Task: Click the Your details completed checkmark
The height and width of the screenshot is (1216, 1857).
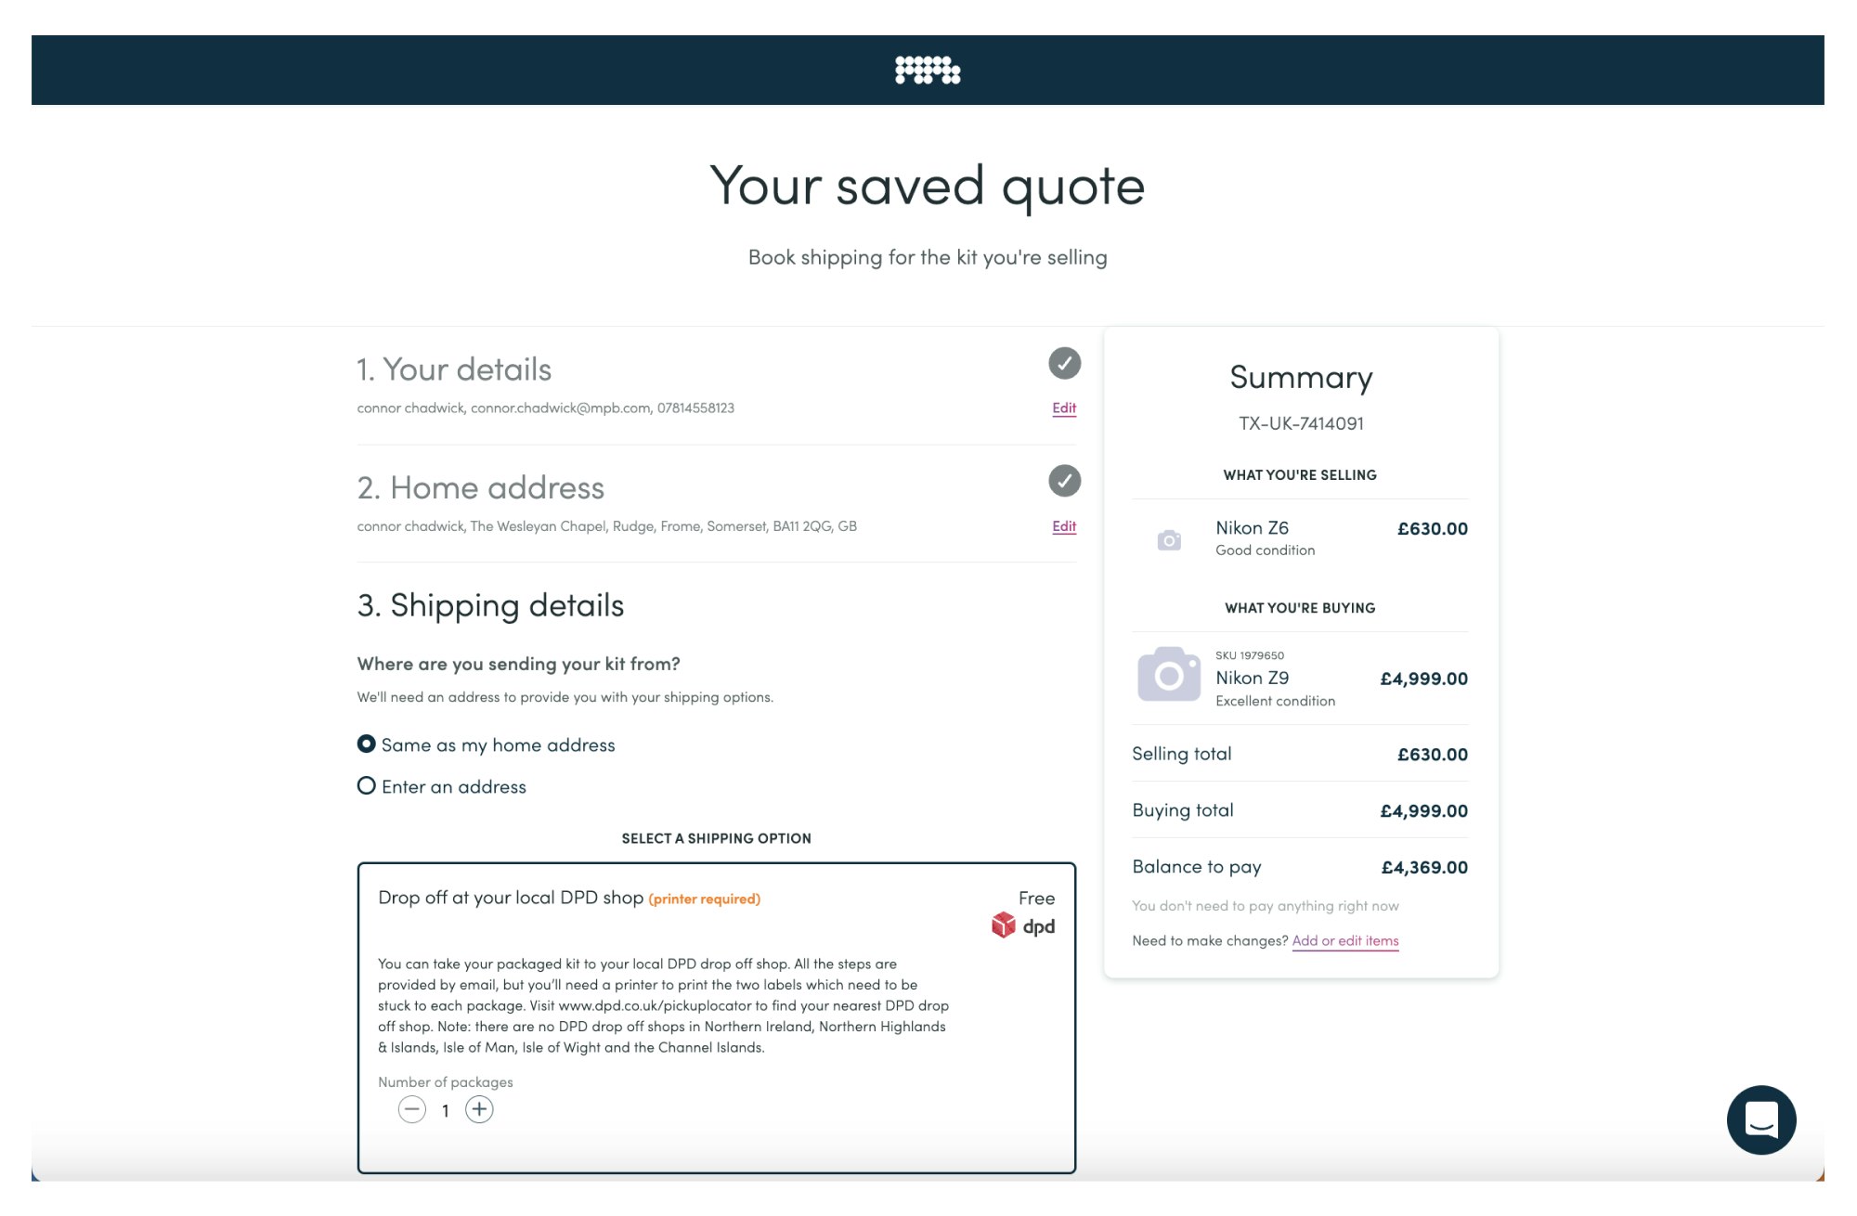Action: (x=1064, y=363)
